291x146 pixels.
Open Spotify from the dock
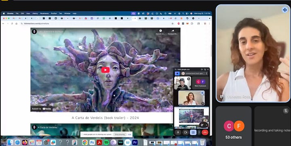106,142
